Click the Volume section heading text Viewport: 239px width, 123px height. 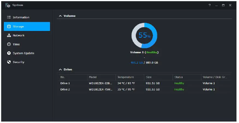[69, 16]
